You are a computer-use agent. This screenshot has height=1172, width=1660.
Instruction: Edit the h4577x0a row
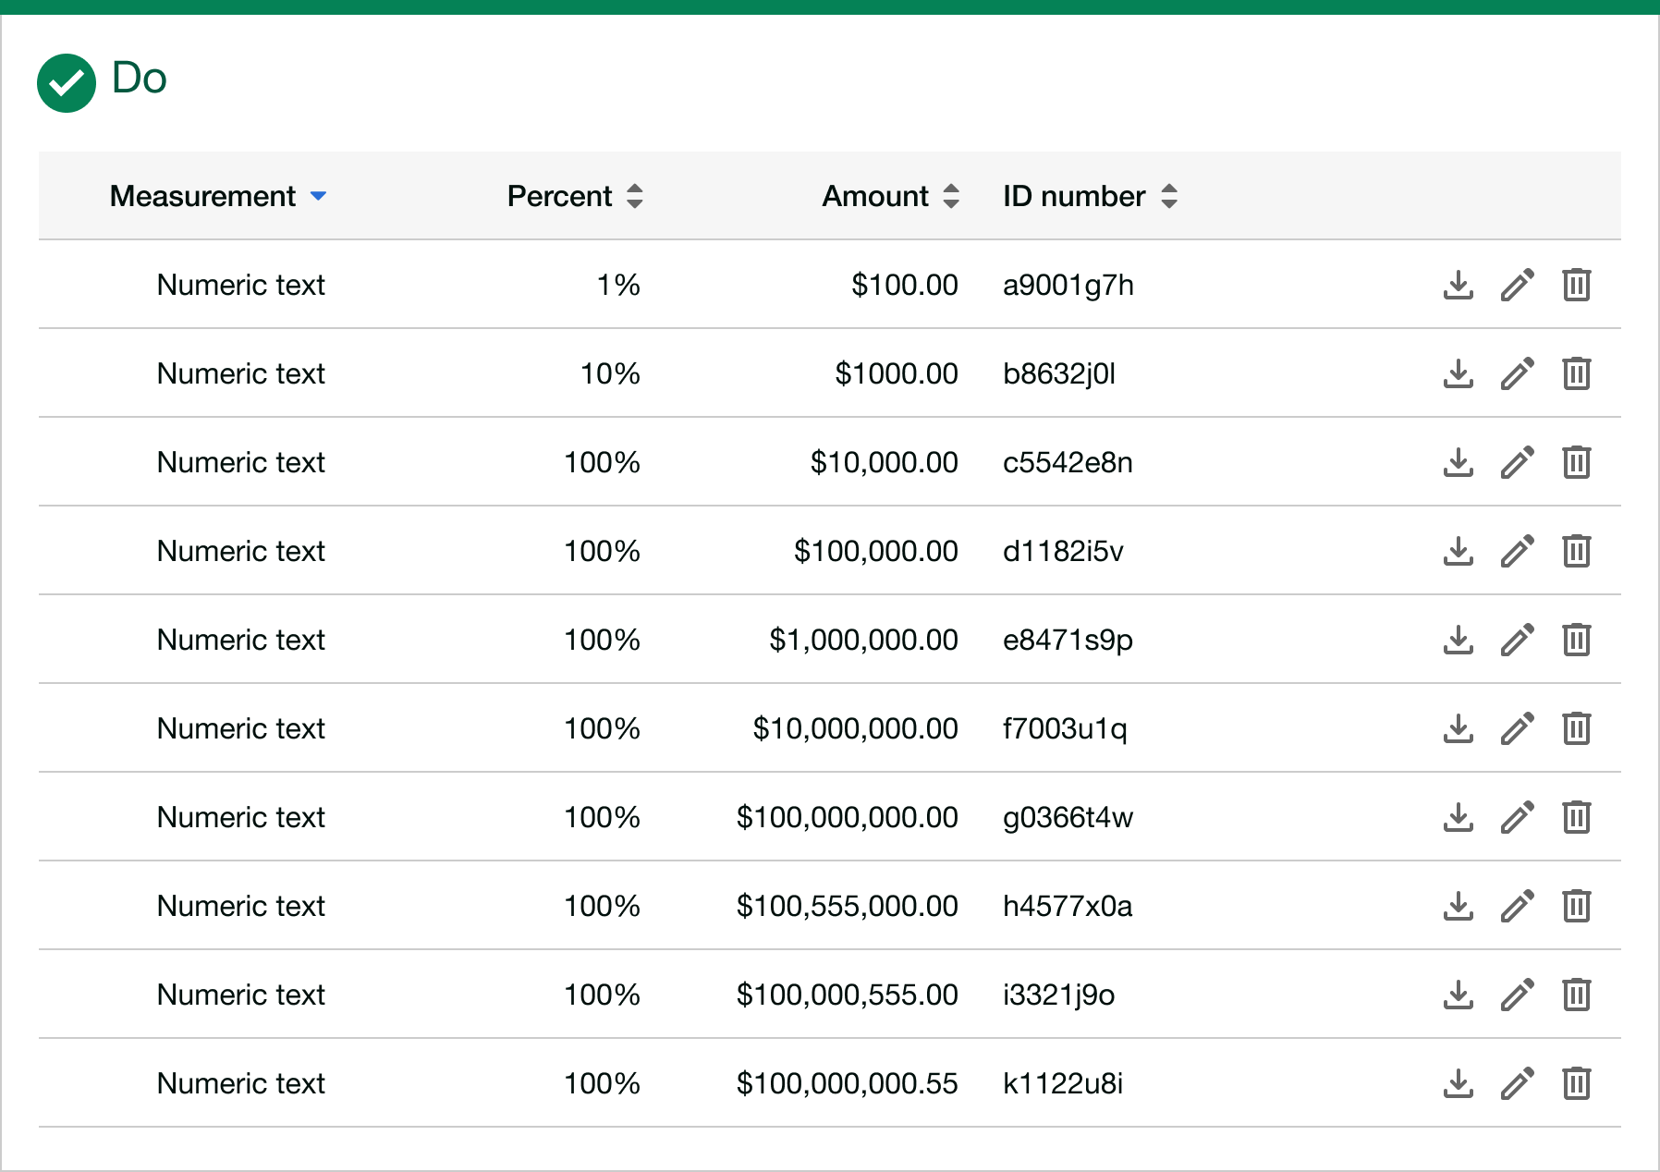coord(1518,906)
